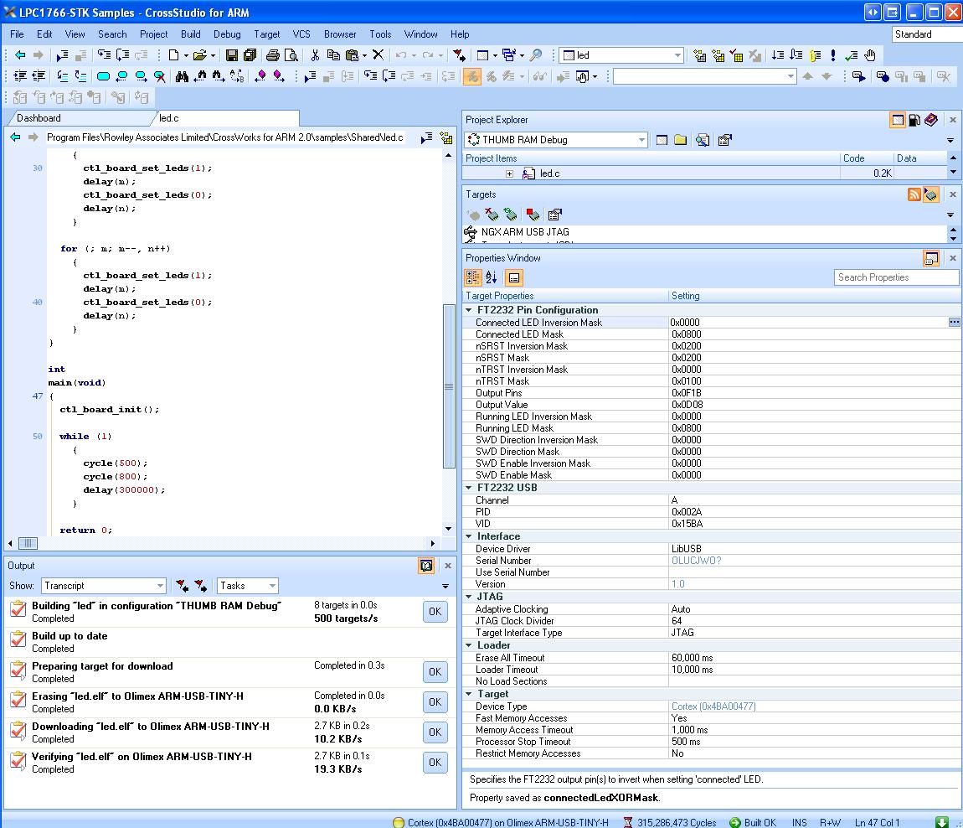Click ellipsis button for Connected LED Inversion Mask
This screenshot has width=963, height=828.
pos(954,322)
